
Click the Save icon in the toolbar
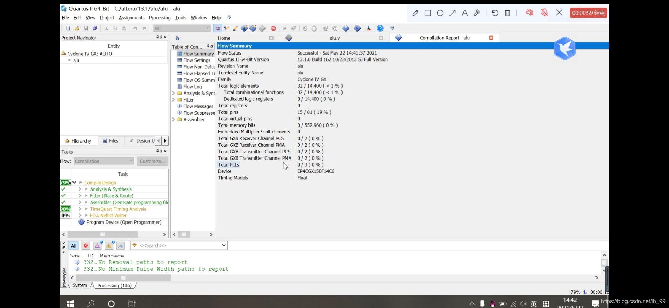pos(86,28)
